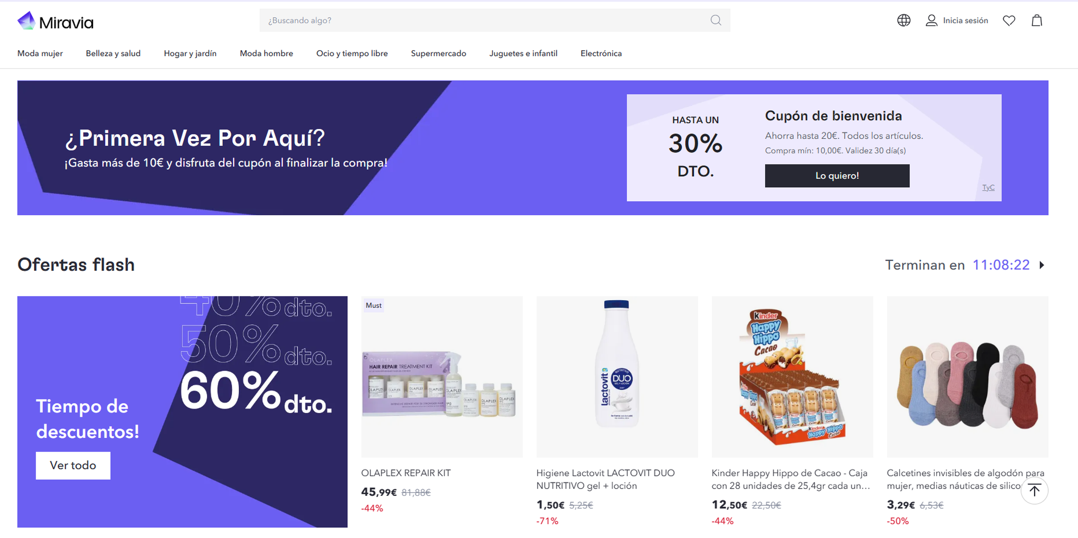Screen dimensions: 1078x538
Task: Click the Lo quiero! button
Action: pos(837,175)
